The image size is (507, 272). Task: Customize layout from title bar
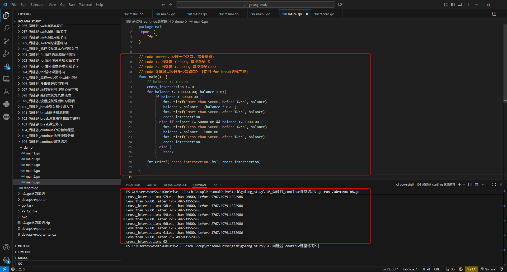446,4
